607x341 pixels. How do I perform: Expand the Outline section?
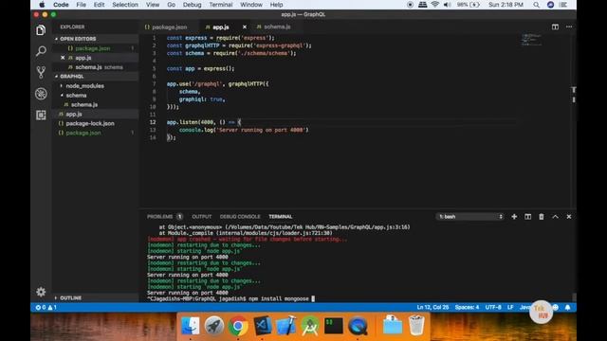(x=71, y=298)
